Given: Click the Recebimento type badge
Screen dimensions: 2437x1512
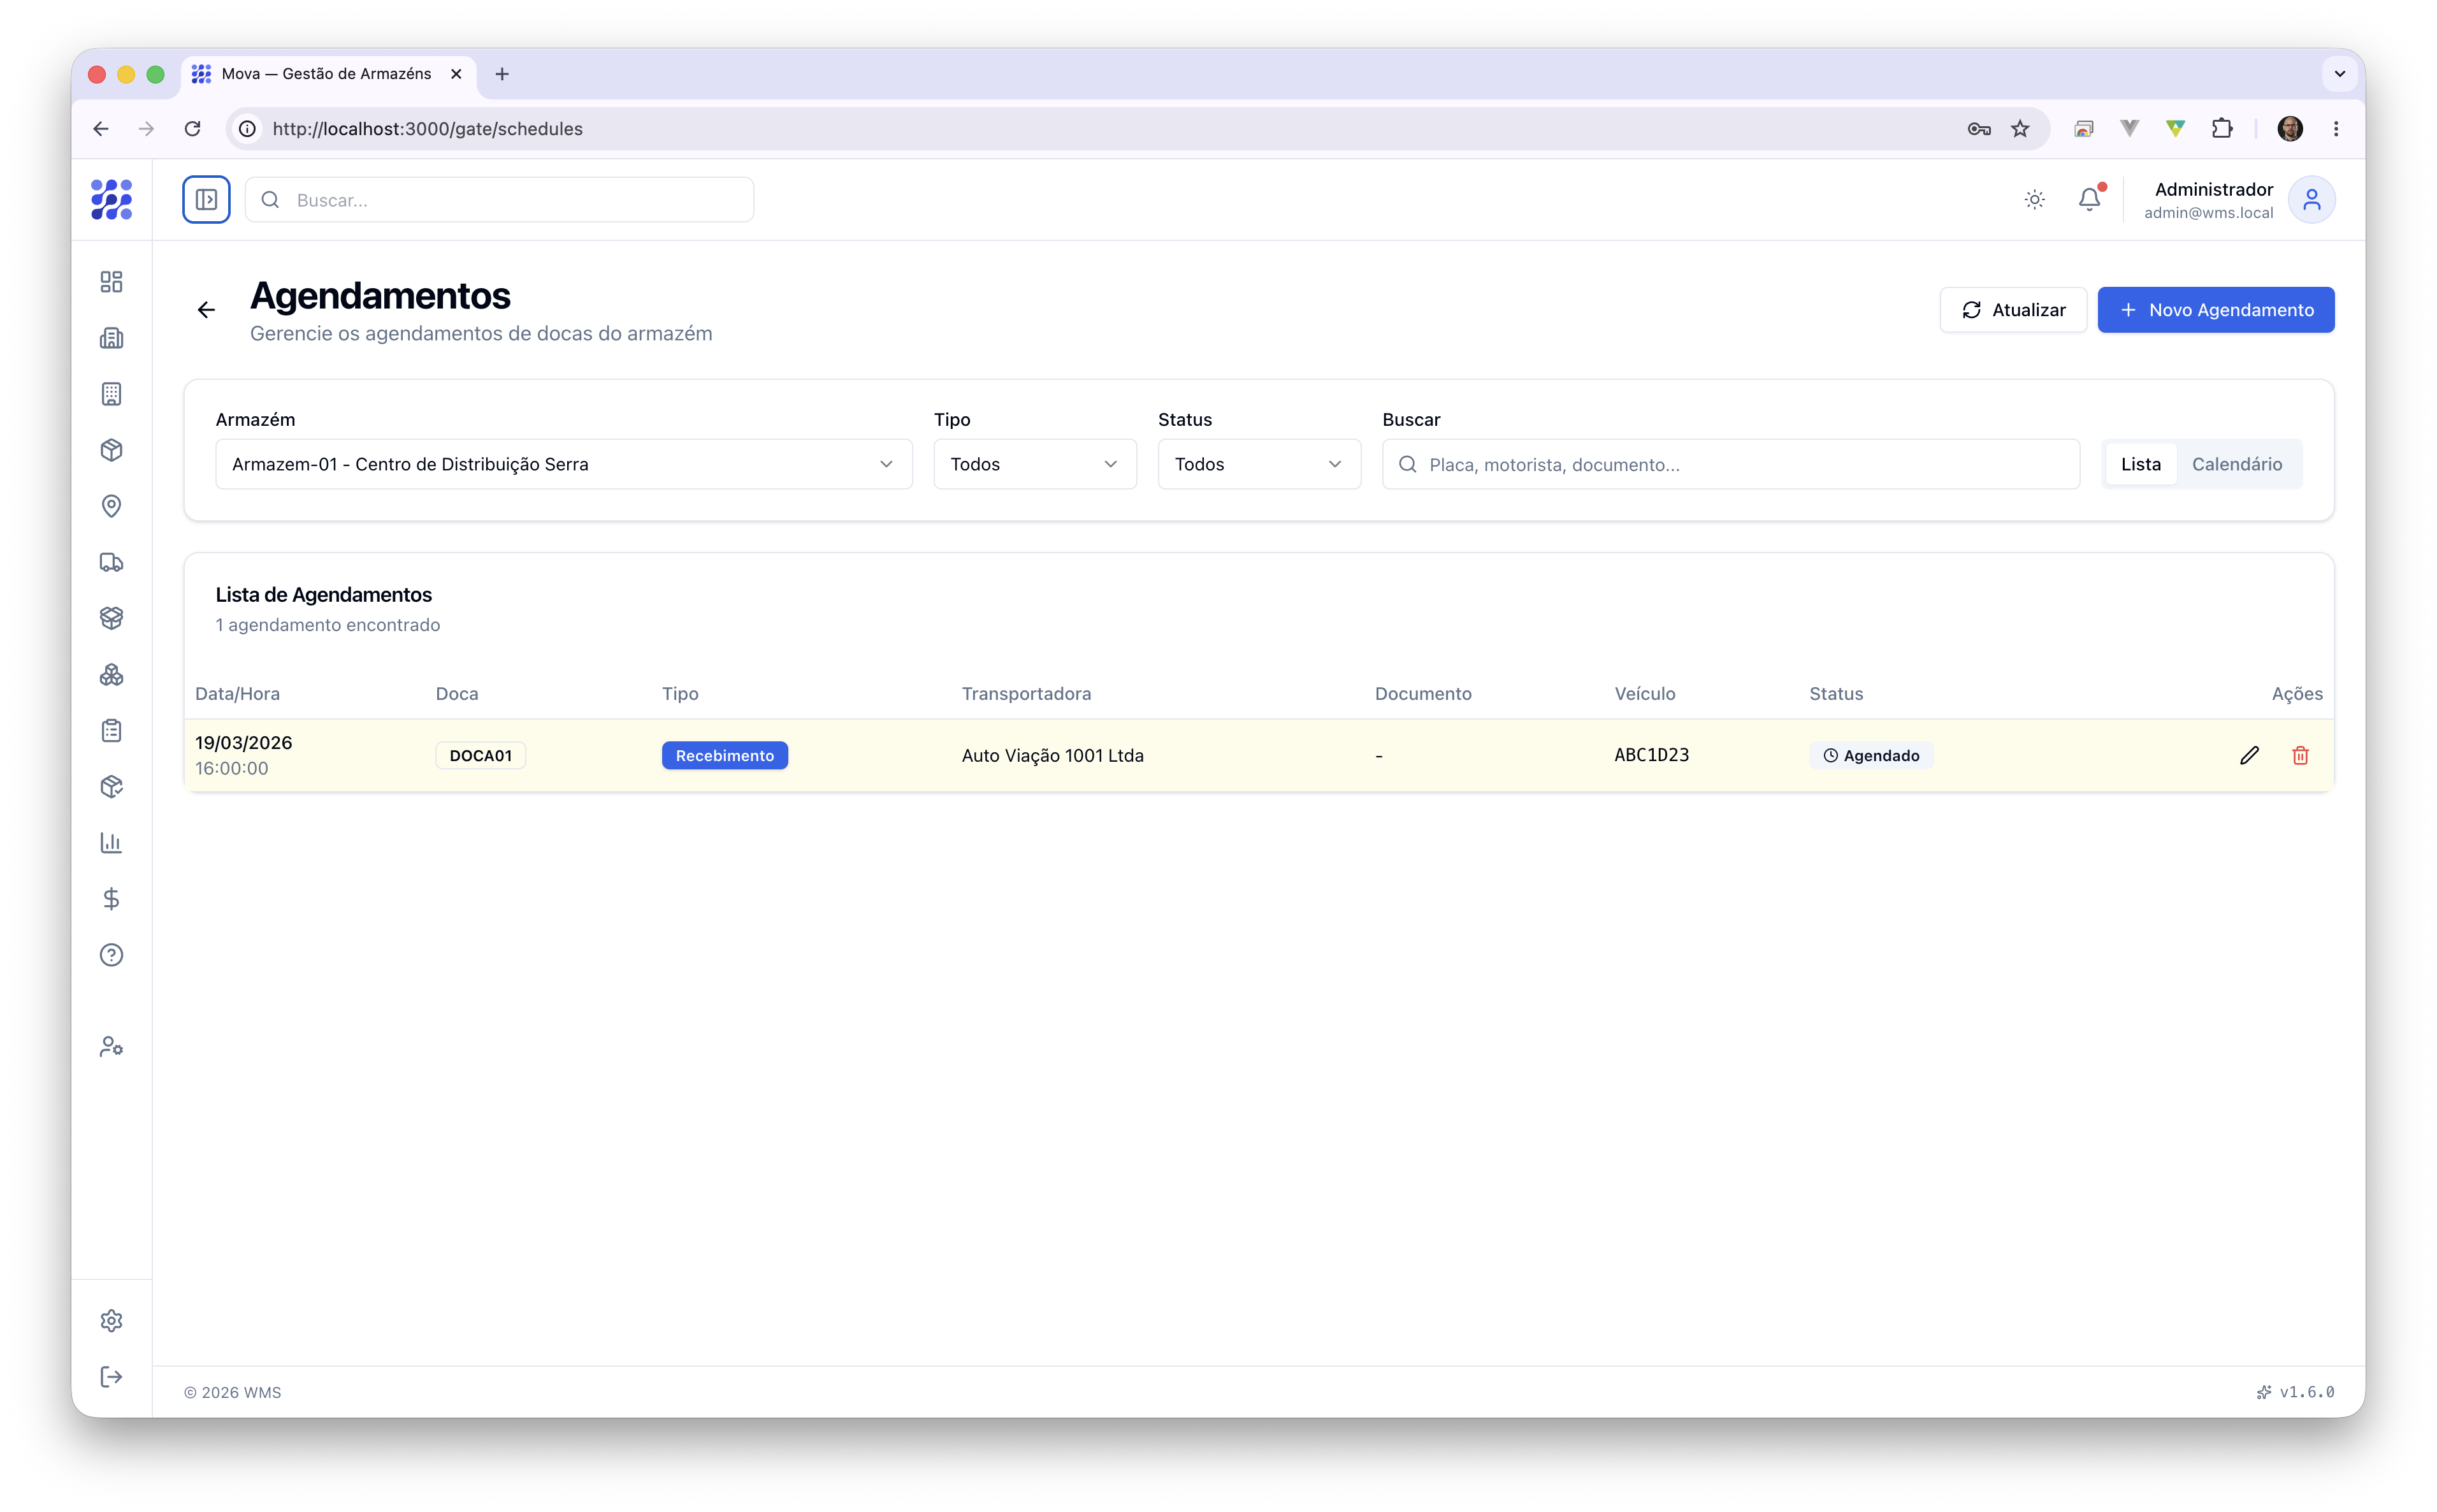Looking at the screenshot, I should tap(724, 755).
